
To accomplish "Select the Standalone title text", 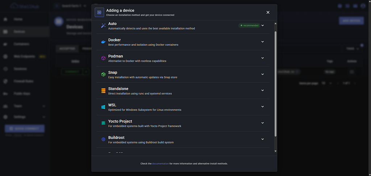I will click(x=118, y=89).
